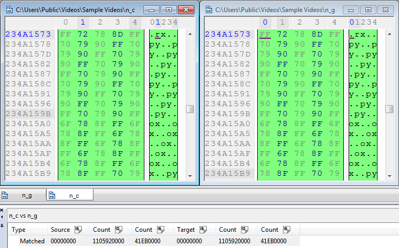Click address 234A1587 in n_g window
The image size is (399, 248).
coord(228,74)
